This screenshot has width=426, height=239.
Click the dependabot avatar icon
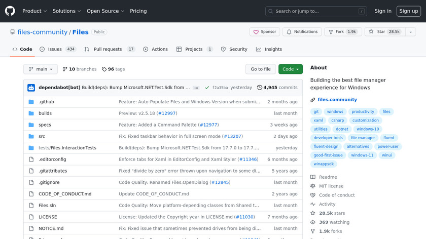pos(31,88)
